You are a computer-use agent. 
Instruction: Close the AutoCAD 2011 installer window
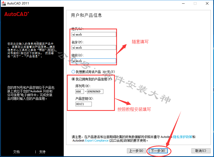(x=207, y=3)
